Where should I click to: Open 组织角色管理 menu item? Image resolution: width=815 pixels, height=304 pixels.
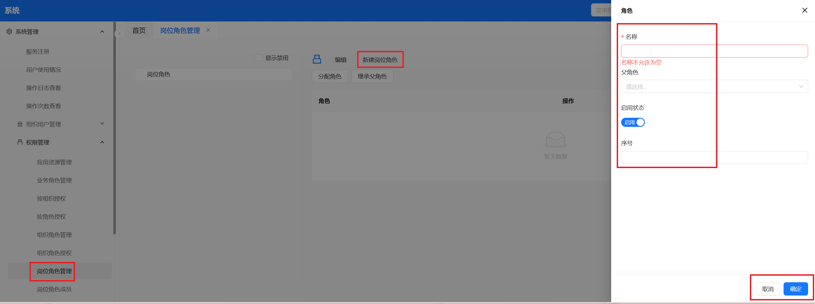click(x=54, y=235)
